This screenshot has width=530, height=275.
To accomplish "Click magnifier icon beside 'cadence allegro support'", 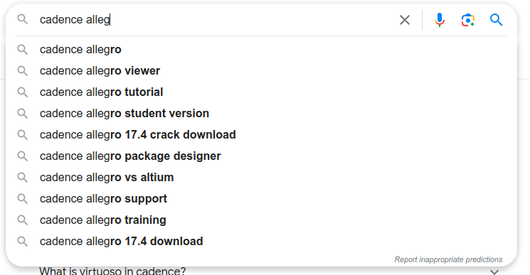I will coord(22,199).
